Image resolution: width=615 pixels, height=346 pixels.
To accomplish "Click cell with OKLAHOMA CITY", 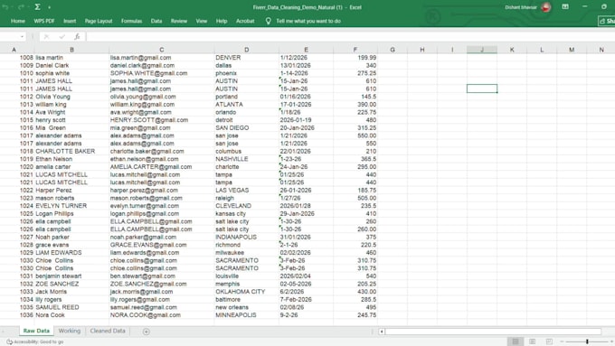I will (246, 292).
